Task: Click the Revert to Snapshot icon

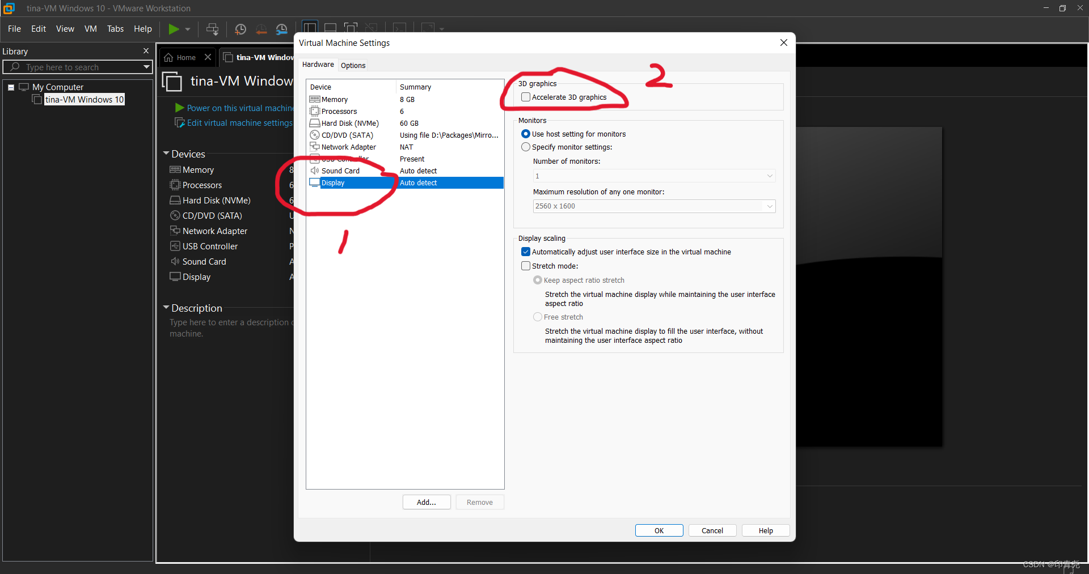Action: tap(261, 29)
